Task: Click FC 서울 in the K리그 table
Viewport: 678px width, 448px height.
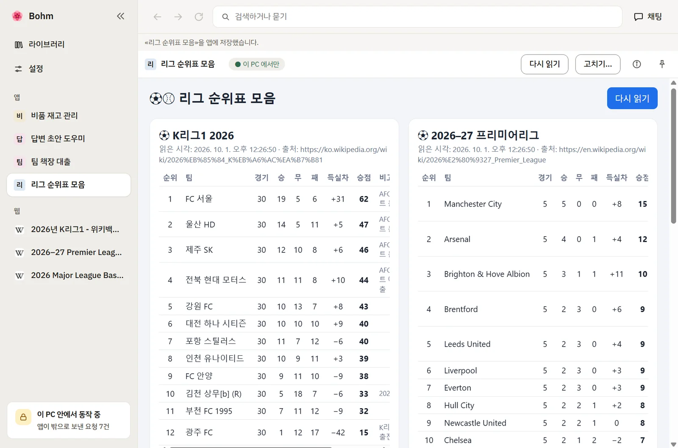Action: point(199,199)
